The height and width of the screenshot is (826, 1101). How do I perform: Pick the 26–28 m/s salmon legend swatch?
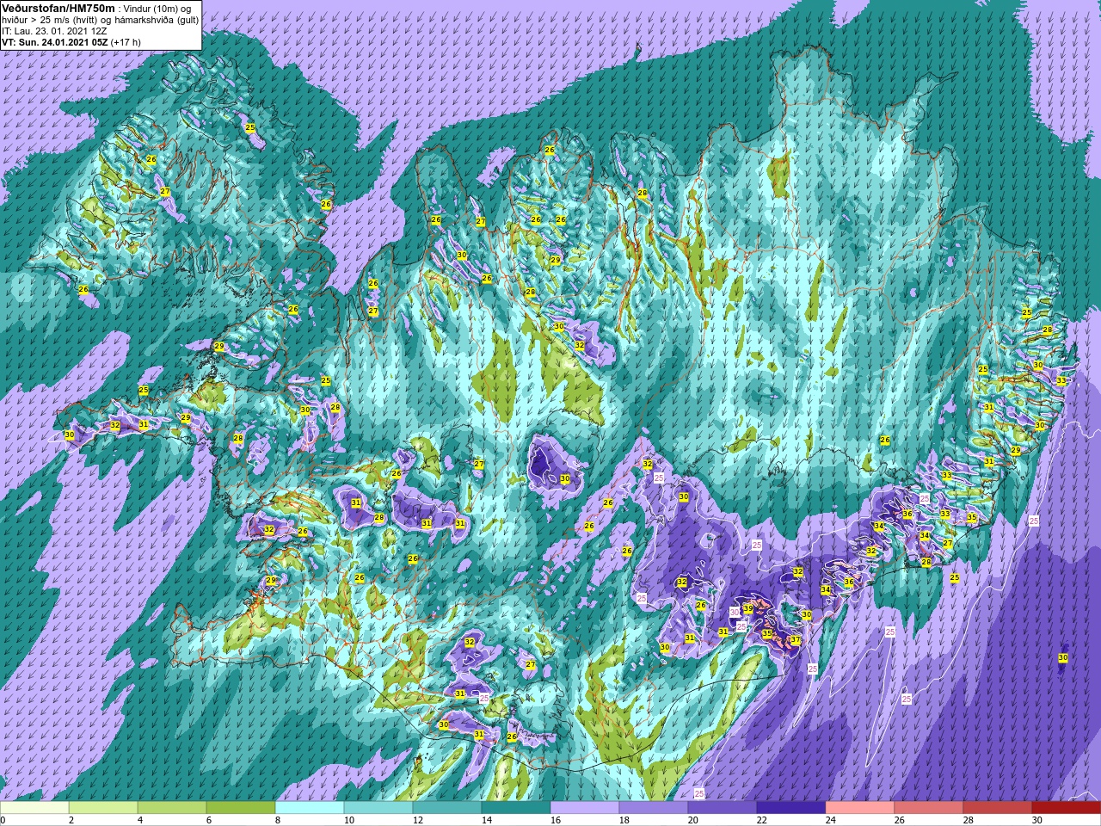click(929, 808)
